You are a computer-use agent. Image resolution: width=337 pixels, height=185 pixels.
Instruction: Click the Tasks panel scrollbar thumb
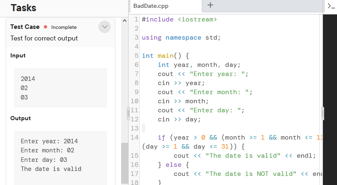(124, 163)
